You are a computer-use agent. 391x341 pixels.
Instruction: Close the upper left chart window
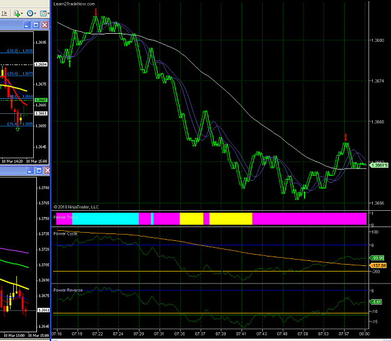click(x=44, y=25)
